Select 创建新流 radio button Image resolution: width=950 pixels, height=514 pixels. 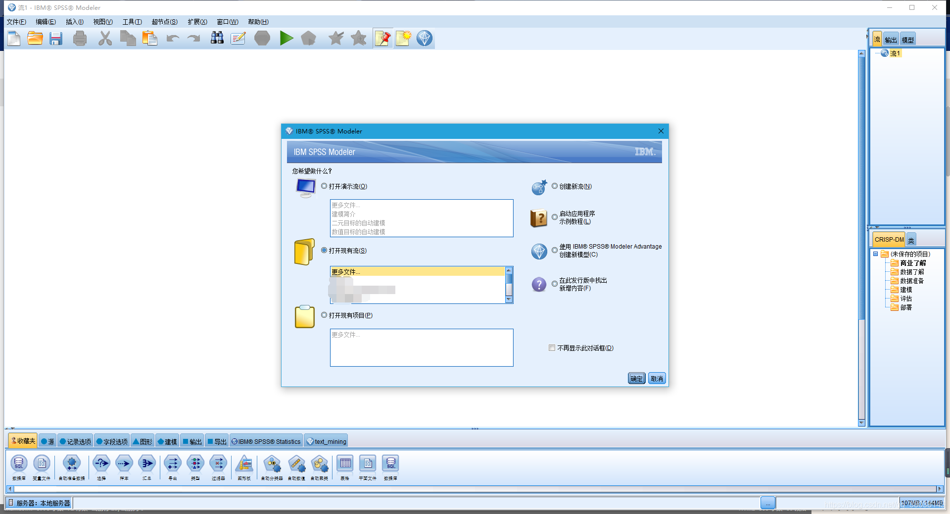point(555,186)
